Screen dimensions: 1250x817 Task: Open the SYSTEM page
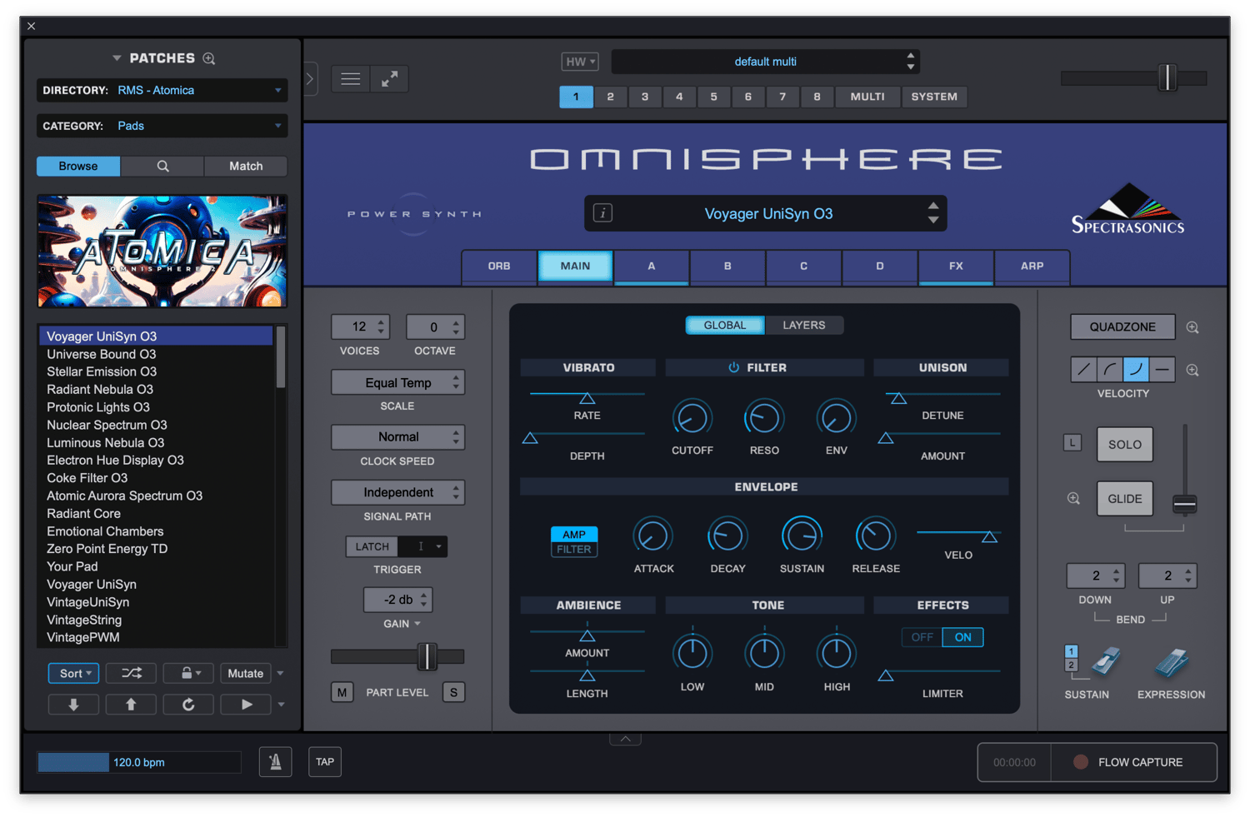pos(934,97)
